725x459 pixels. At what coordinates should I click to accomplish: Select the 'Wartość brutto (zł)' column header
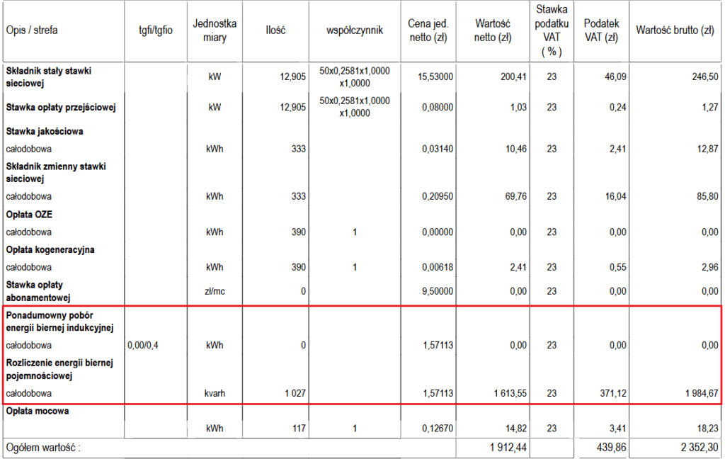[675, 30]
